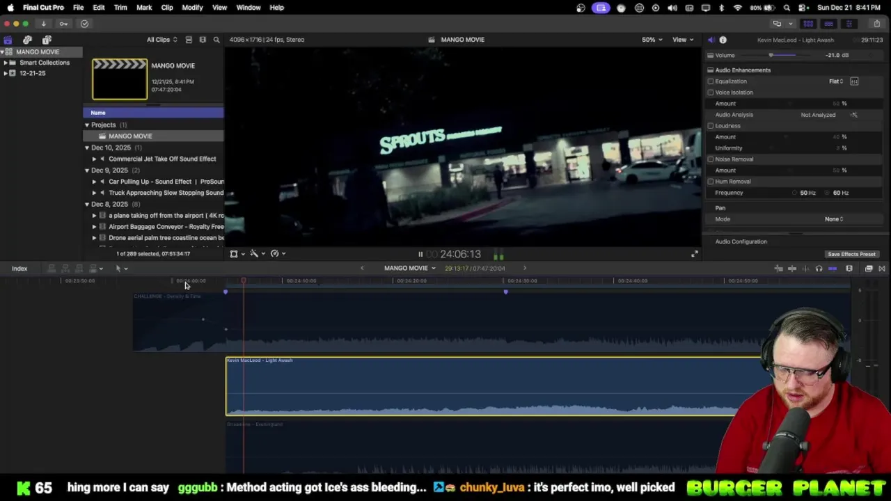
Task: Open the Clip menu
Action: tap(167, 8)
